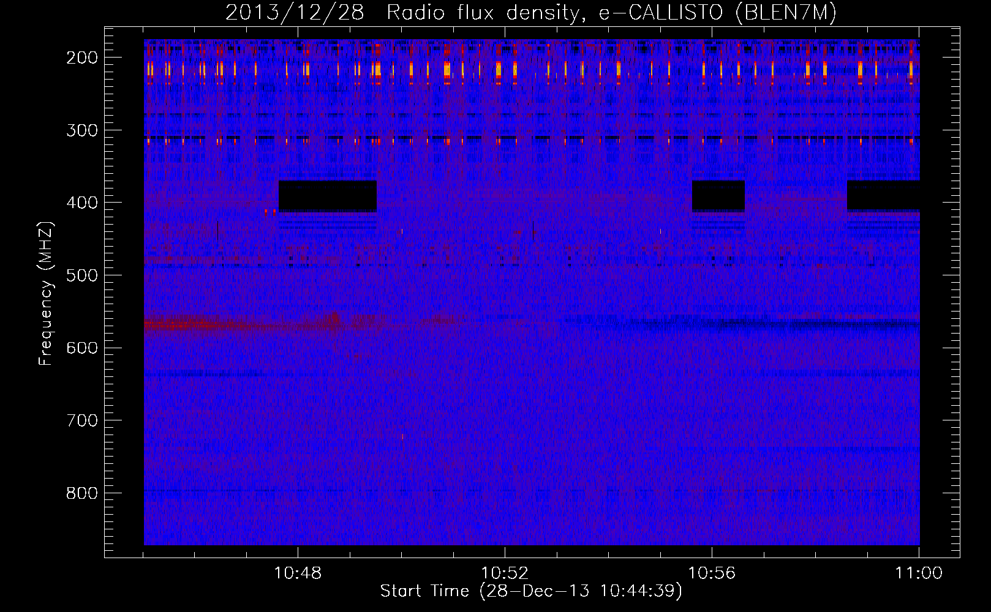The height and width of the screenshot is (612, 991).
Task: Select the 'Frequency (MHZ)' axis label
Action: [46, 294]
